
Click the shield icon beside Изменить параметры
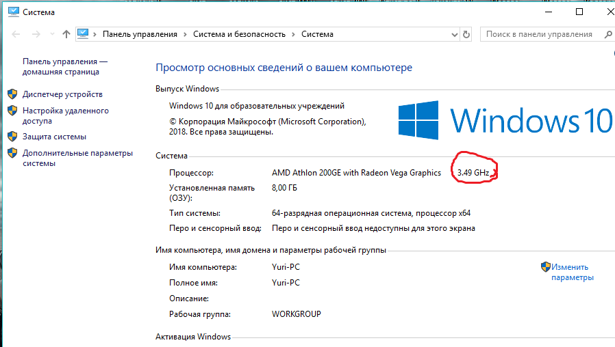pos(545,267)
